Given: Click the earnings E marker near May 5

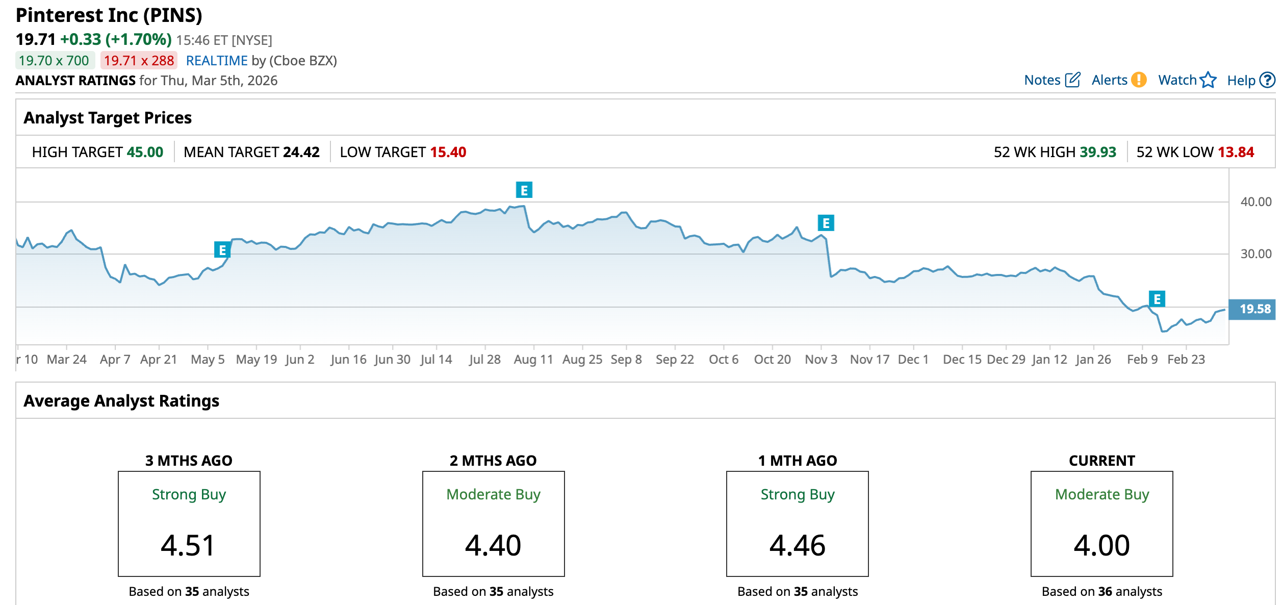Looking at the screenshot, I should click(222, 250).
